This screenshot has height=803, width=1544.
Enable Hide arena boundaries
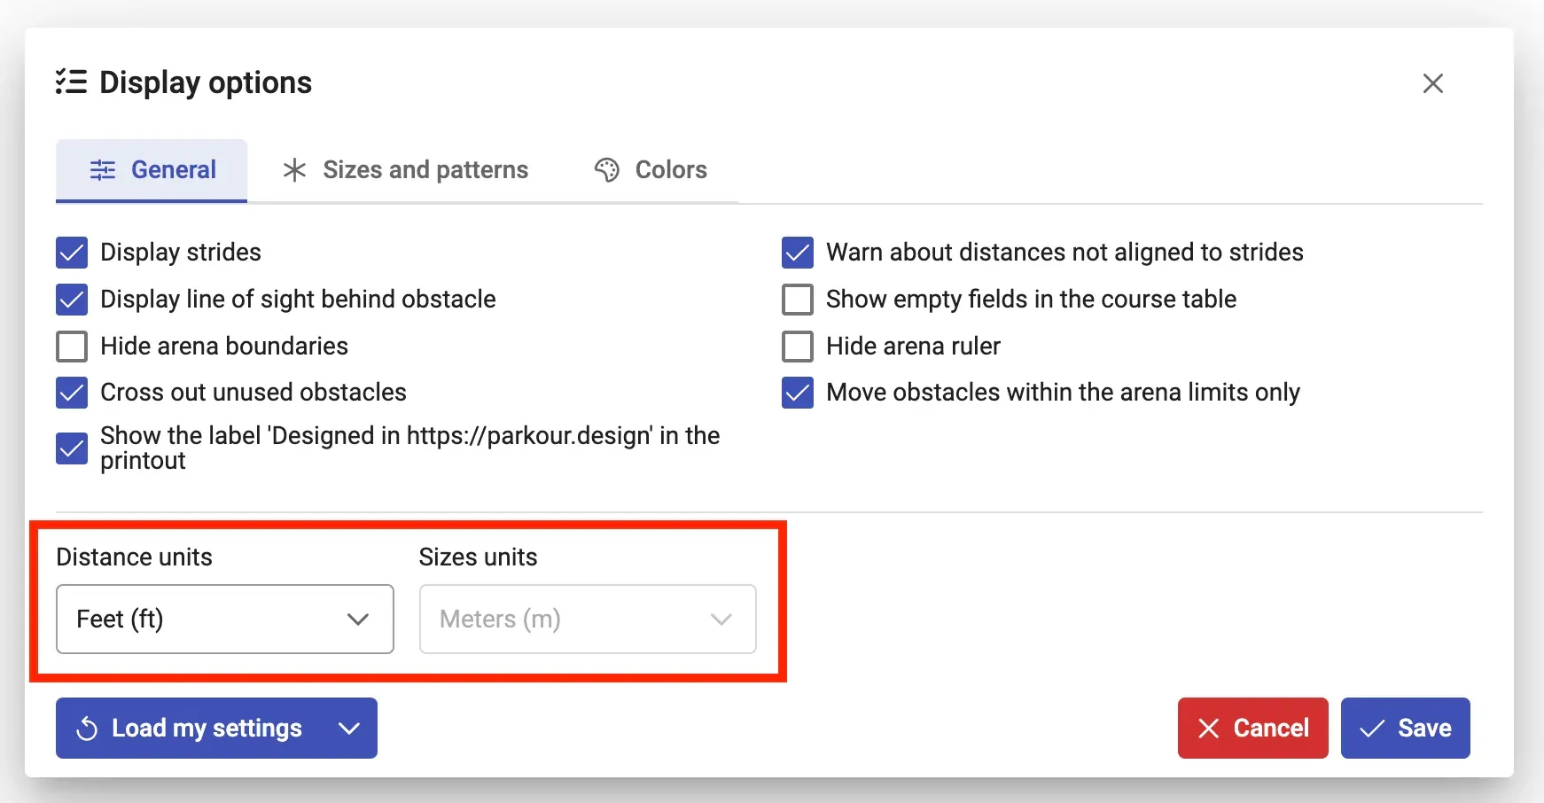[72, 347]
